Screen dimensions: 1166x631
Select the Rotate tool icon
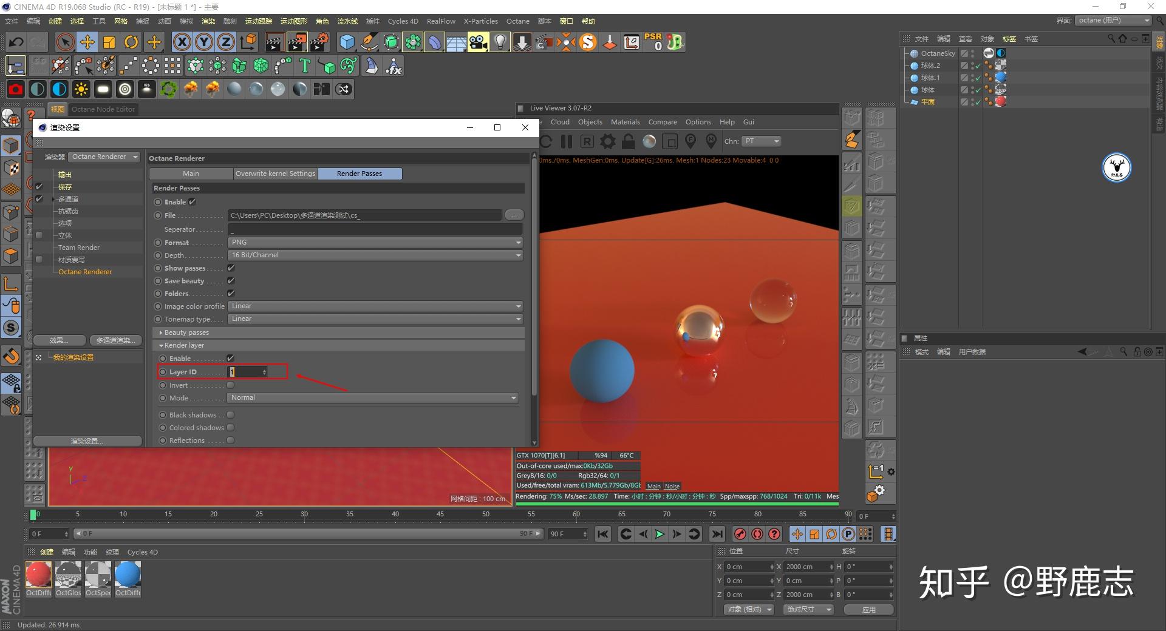click(x=131, y=42)
